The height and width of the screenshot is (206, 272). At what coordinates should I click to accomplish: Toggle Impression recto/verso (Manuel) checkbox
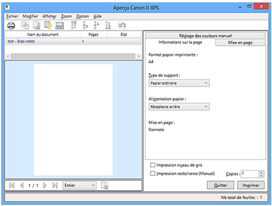[x=153, y=174]
